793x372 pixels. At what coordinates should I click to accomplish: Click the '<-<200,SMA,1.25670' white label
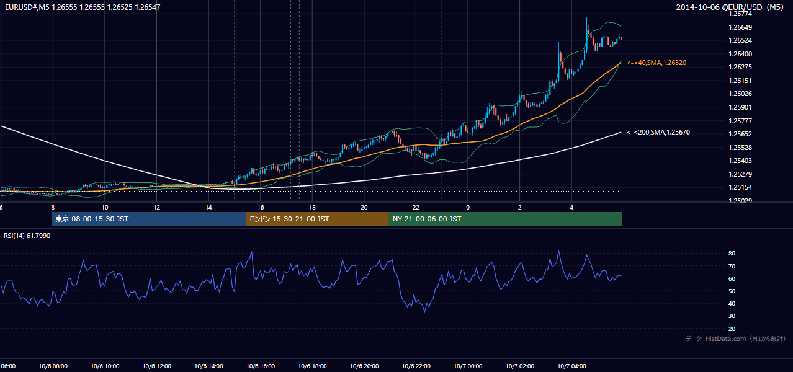pos(658,132)
